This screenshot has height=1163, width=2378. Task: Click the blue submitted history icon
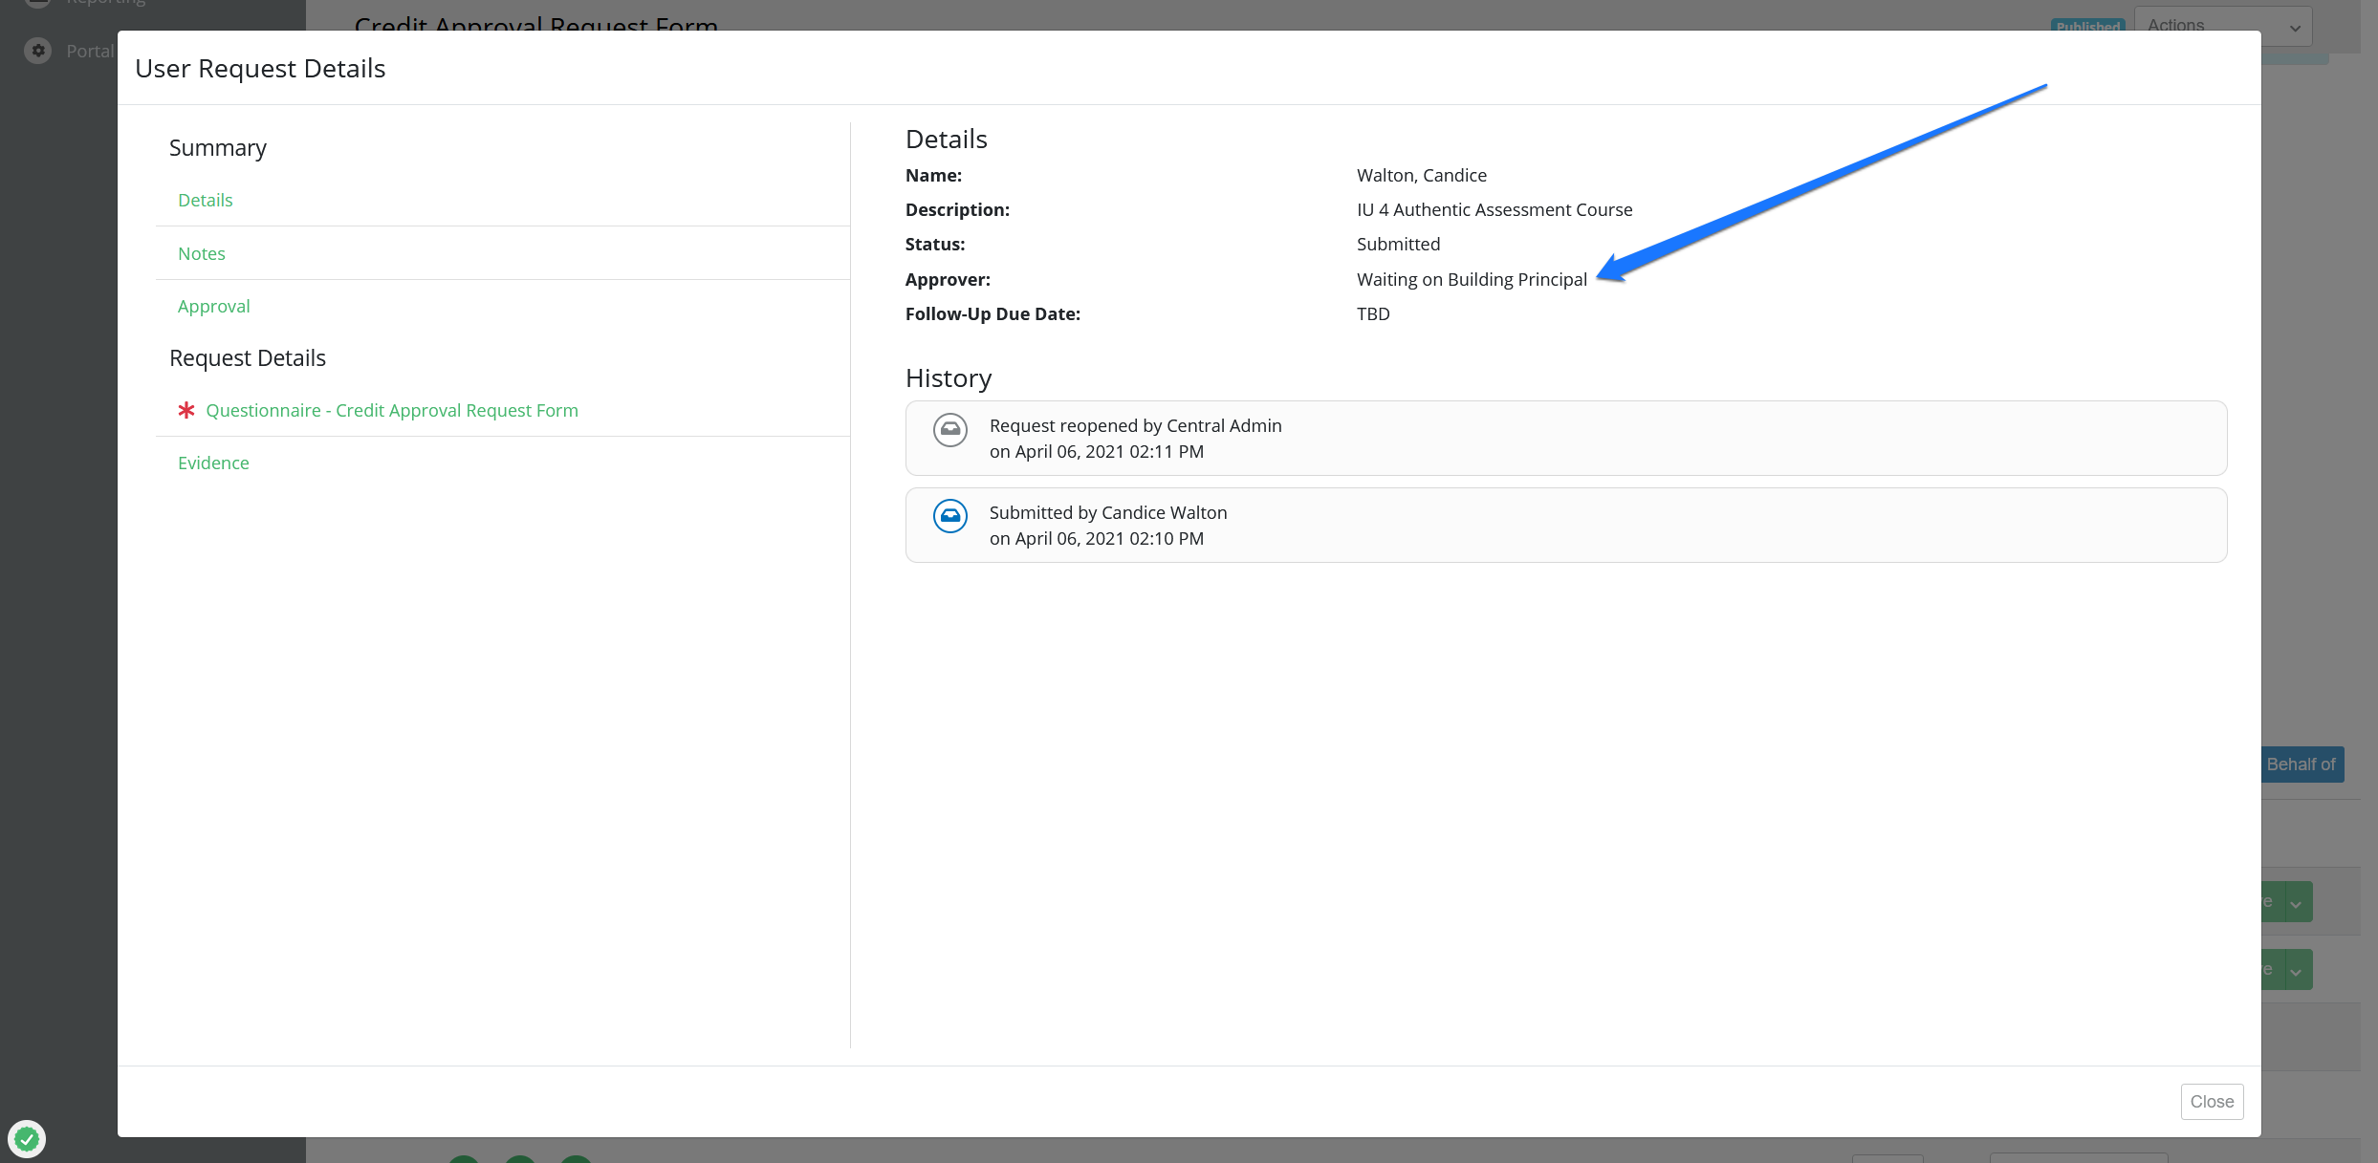[x=949, y=517]
